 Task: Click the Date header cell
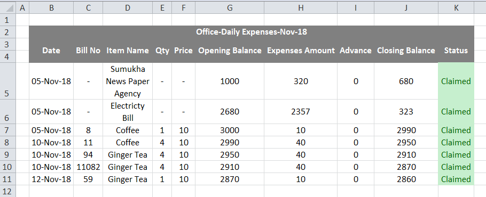(x=51, y=51)
